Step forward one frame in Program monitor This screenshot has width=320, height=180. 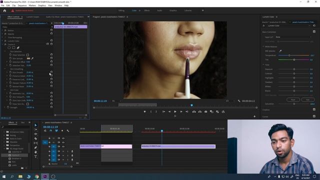(x=181, y=111)
